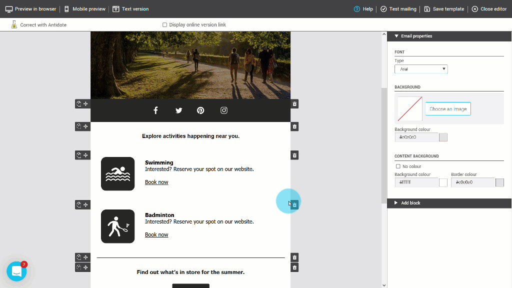
Task: Enable the Display online version link checkbox
Action: point(164,24)
